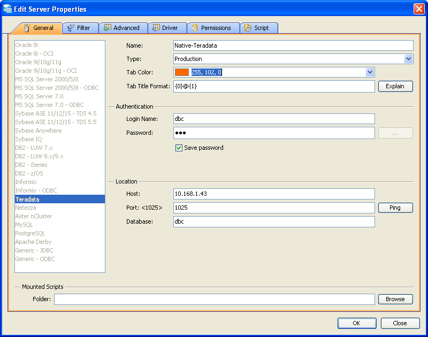Select Oracle 8i in server list
The height and width of the screenshot is (337, 428).
click(x=60, y=45)
